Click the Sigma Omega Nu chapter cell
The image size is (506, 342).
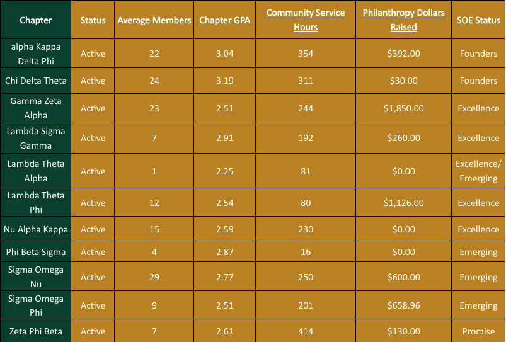click(x=36, y=277)
